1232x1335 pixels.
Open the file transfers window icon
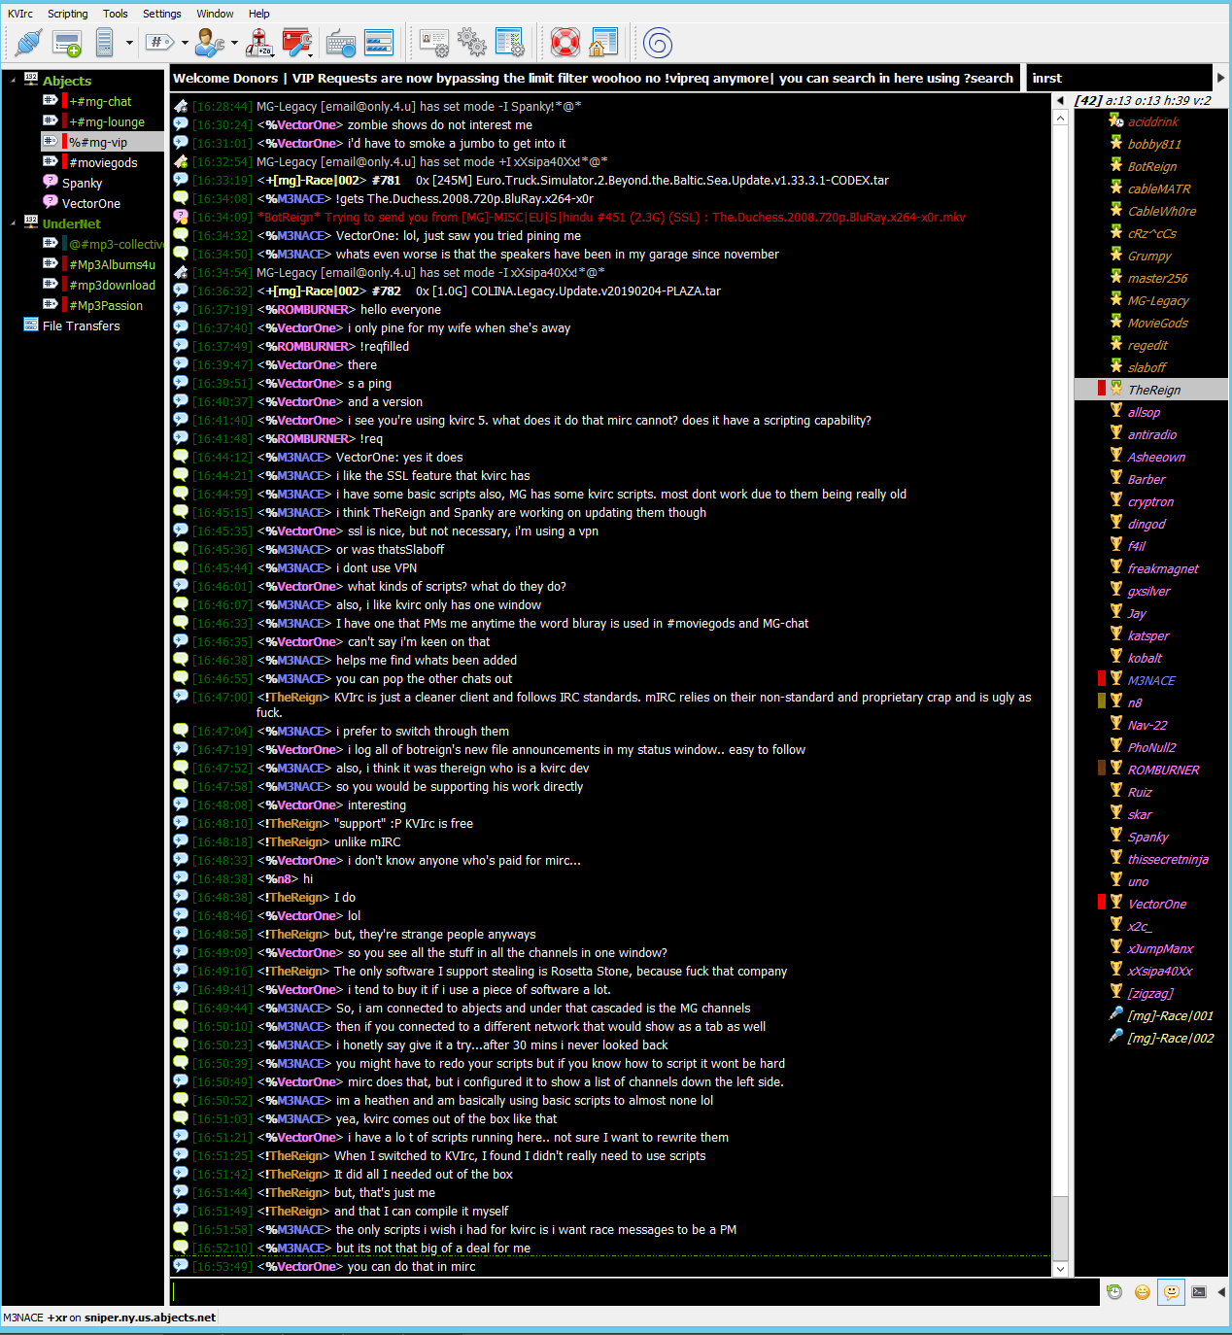pyautogui.click(x=379, y=43)
